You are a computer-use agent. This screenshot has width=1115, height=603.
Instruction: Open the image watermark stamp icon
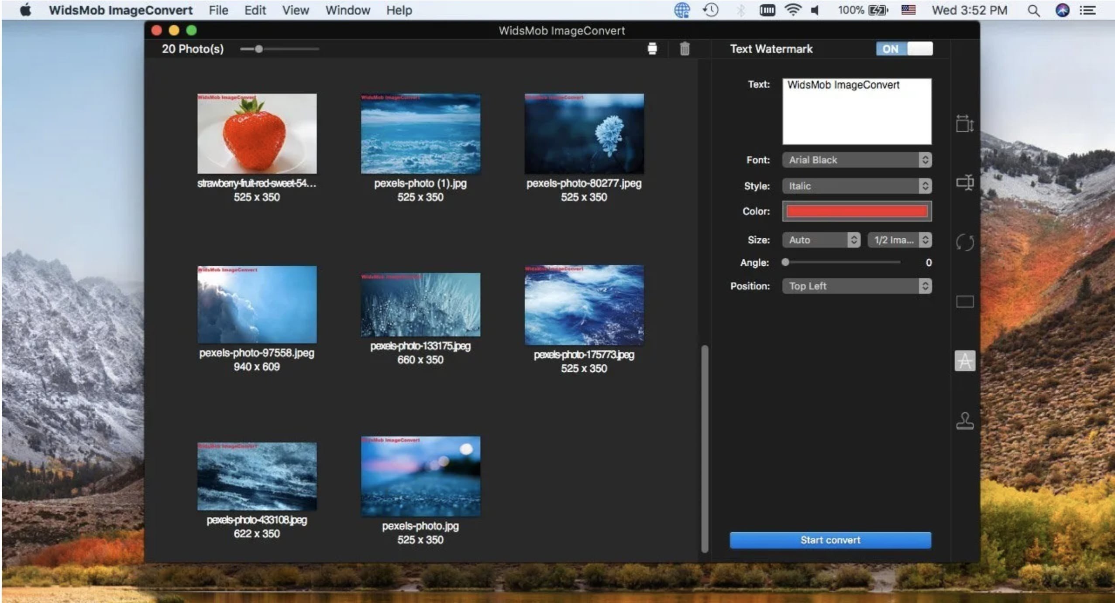(x=964, y=421)
